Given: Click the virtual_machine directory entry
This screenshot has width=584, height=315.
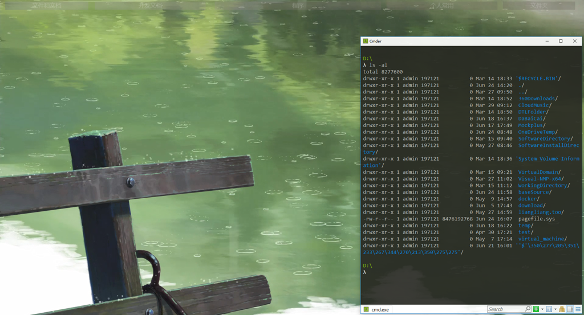Looking at the screenshot, I should [542, 239].
